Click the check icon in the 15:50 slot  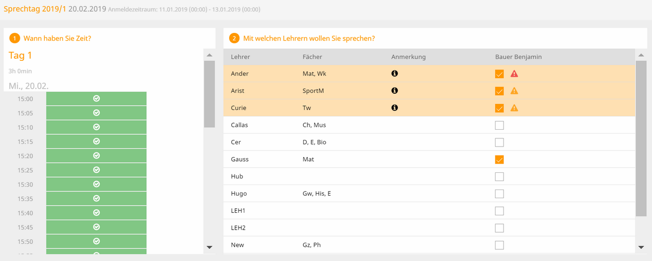click(97, 241)
